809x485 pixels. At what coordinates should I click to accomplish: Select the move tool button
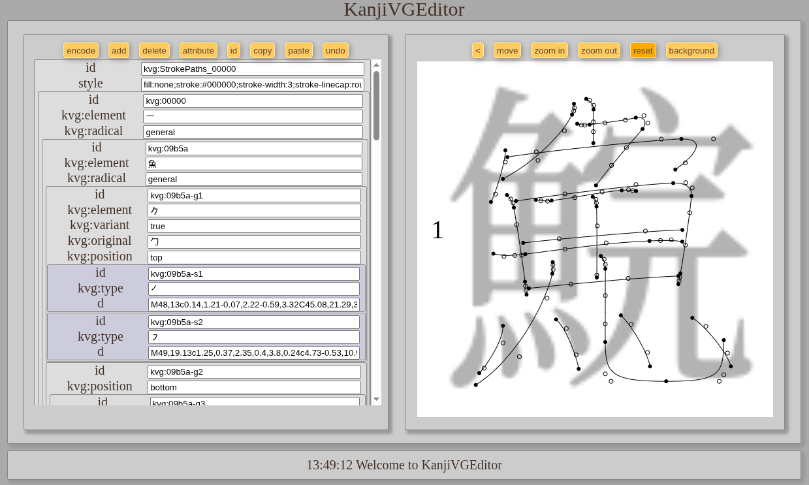[x=507, y=50]
